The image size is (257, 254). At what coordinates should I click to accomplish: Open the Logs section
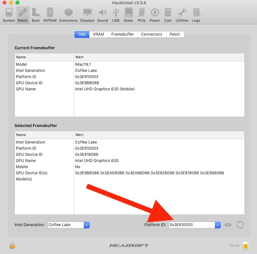196,15
